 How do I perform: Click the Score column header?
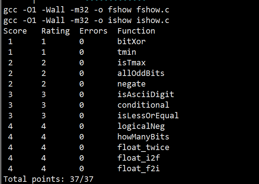(15, 31)
